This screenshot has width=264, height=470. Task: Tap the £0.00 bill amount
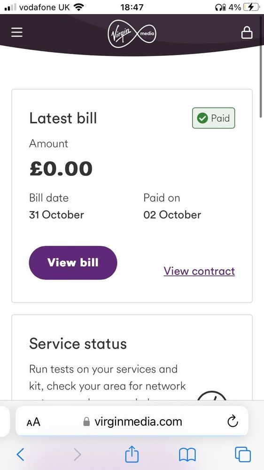pos(61,169)
